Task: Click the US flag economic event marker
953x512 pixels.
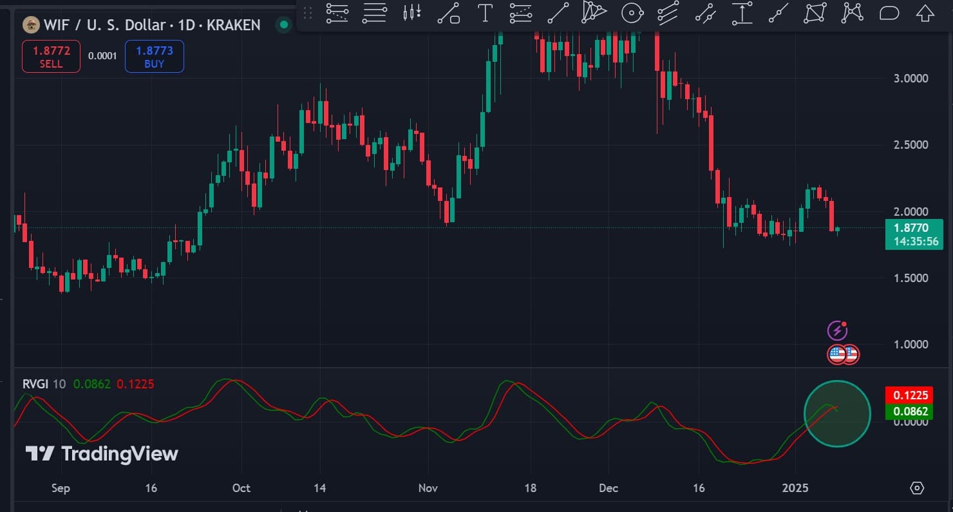Action: point(838,354)
